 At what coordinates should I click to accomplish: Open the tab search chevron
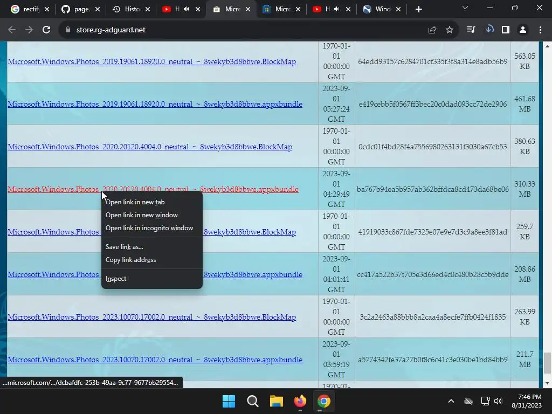(465, 8)
